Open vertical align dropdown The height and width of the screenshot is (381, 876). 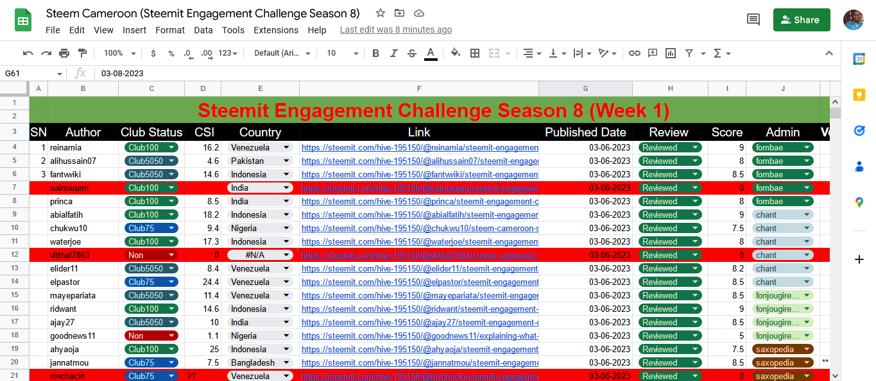point(557,53)
